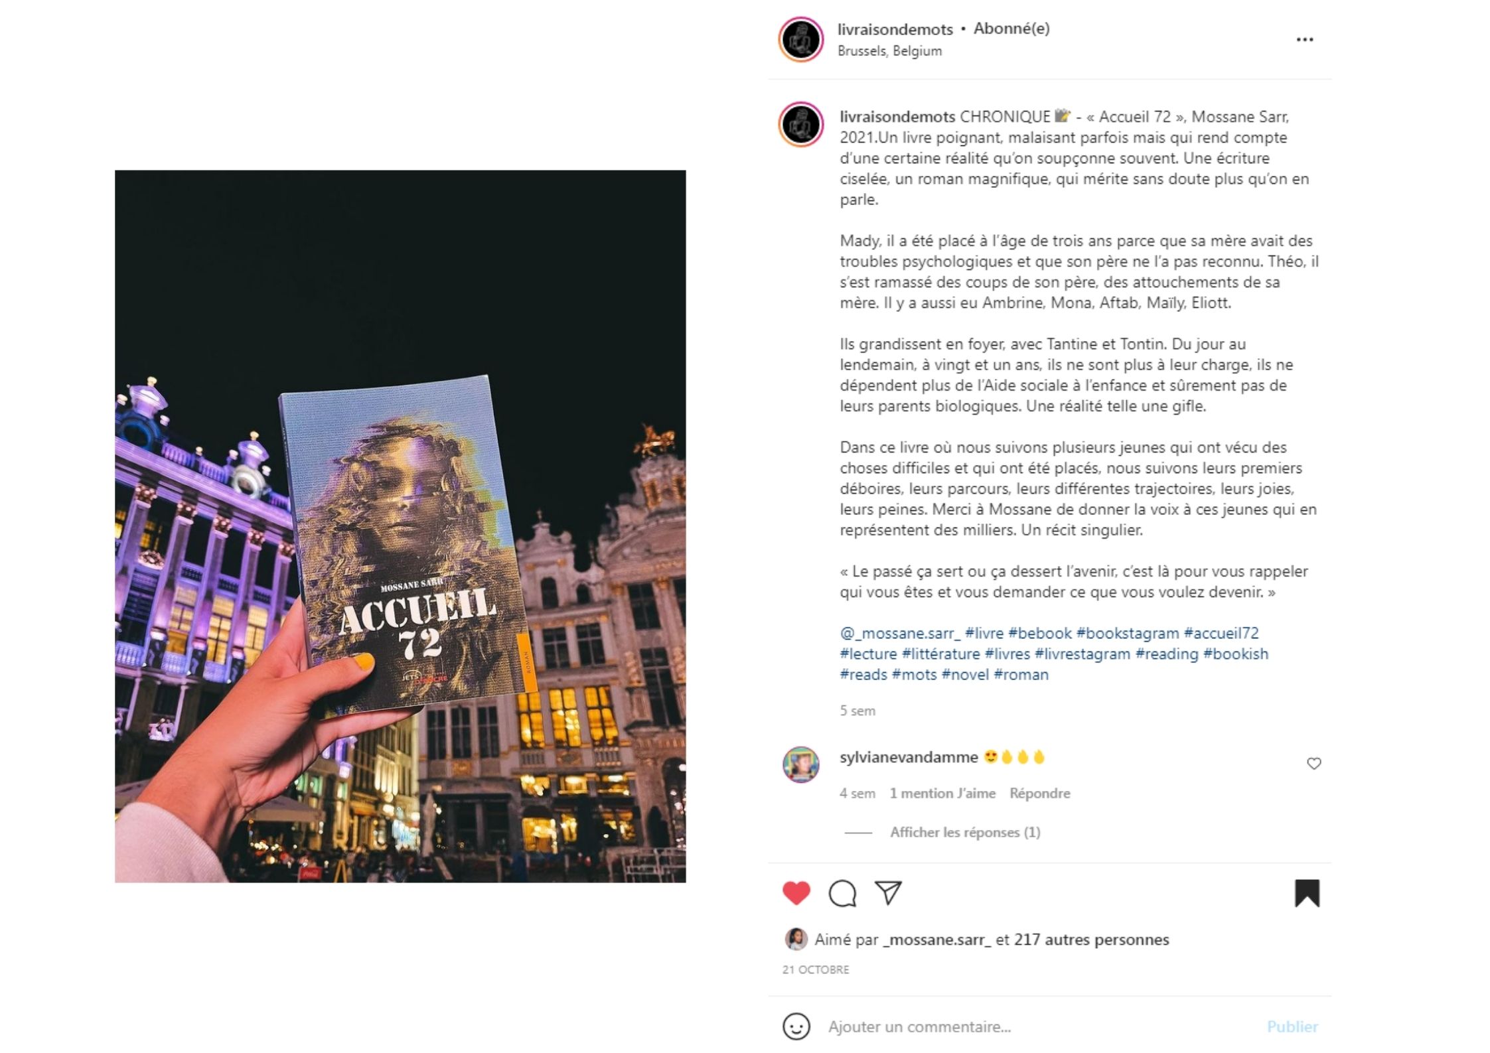Viewport: 1490px width, 1053px height.
Task: Open comment bubble icon below the post
Action: pyautogui.click(x=842, y=893)
